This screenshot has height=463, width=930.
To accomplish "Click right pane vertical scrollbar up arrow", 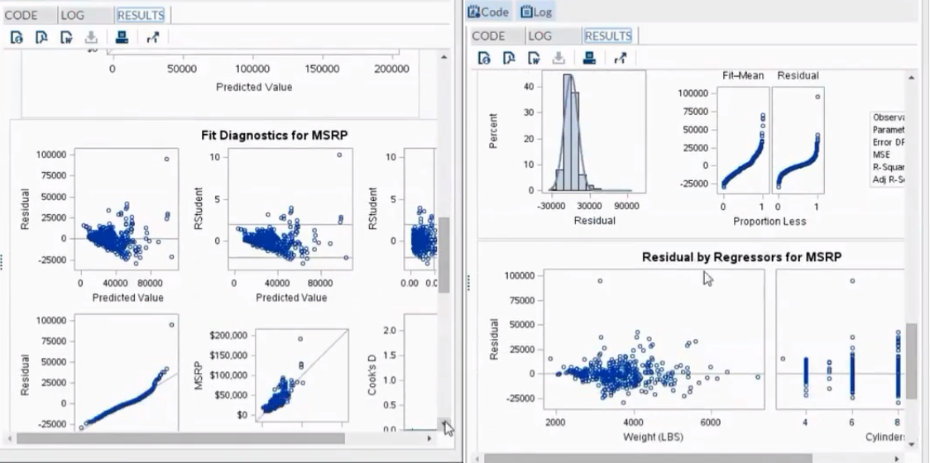I will [912, 77].
